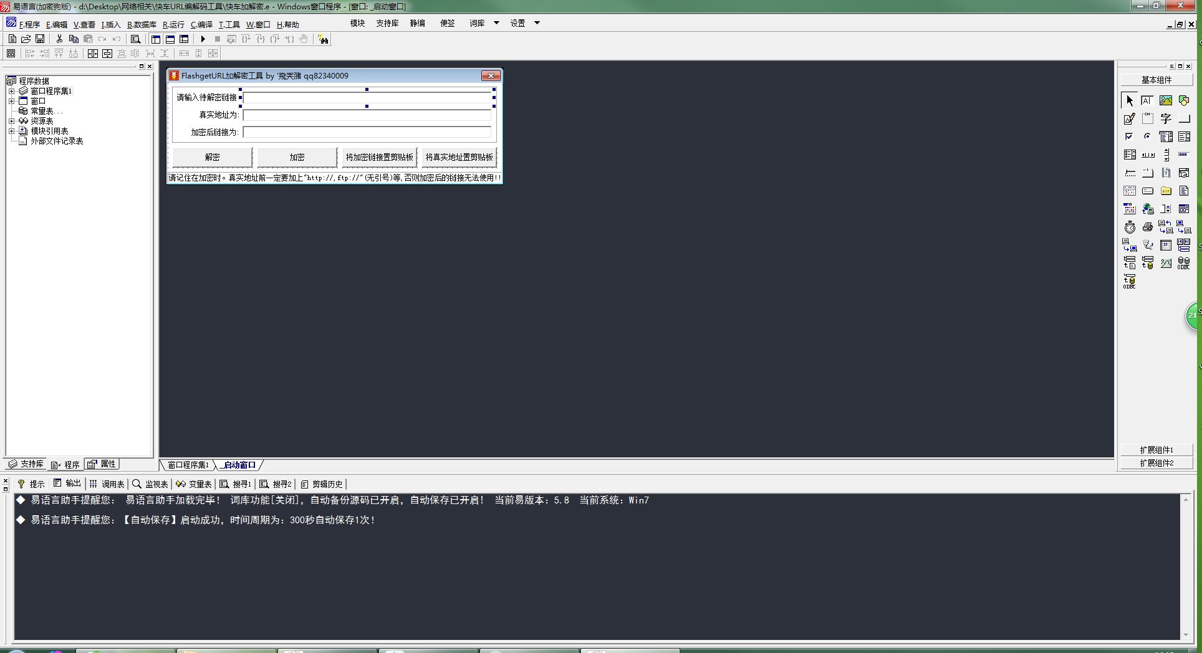This screenshot has width=1202, height=653.
Task: Select the color picker component icon
Action: click(x=1130, y=209)
